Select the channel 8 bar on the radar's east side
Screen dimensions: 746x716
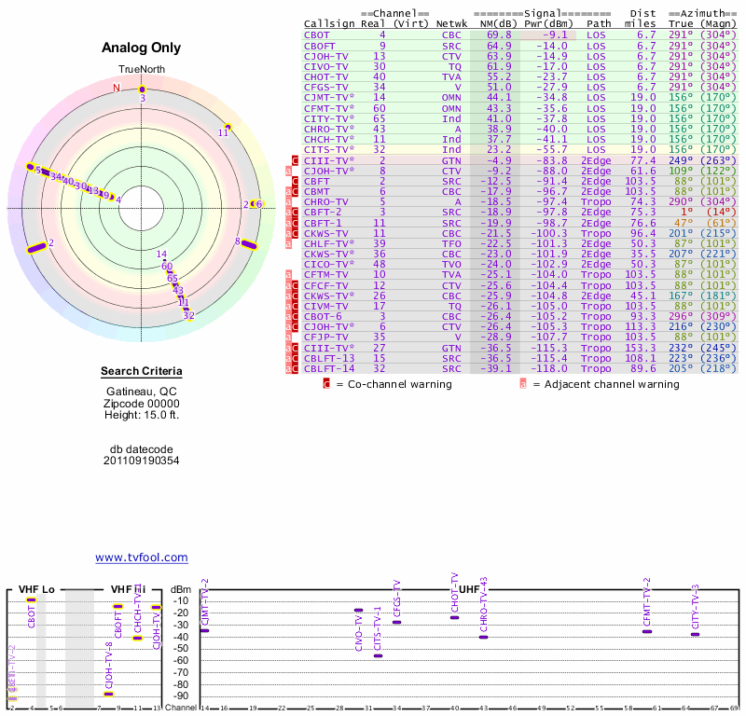coord(245,242)
